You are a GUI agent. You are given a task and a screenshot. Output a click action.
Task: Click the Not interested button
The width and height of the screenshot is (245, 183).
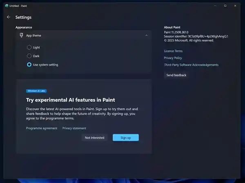[x=95, y=138]
